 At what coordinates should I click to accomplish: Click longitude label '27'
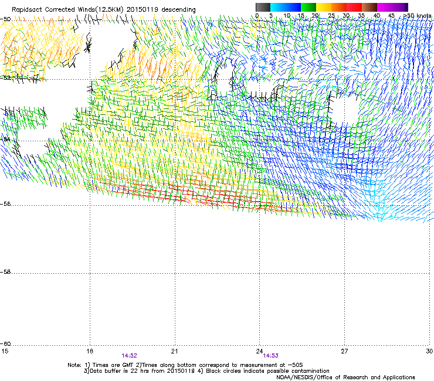pyautogui.click(x=344, y=351)
